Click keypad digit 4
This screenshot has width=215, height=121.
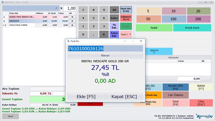[x=83, y=18]
